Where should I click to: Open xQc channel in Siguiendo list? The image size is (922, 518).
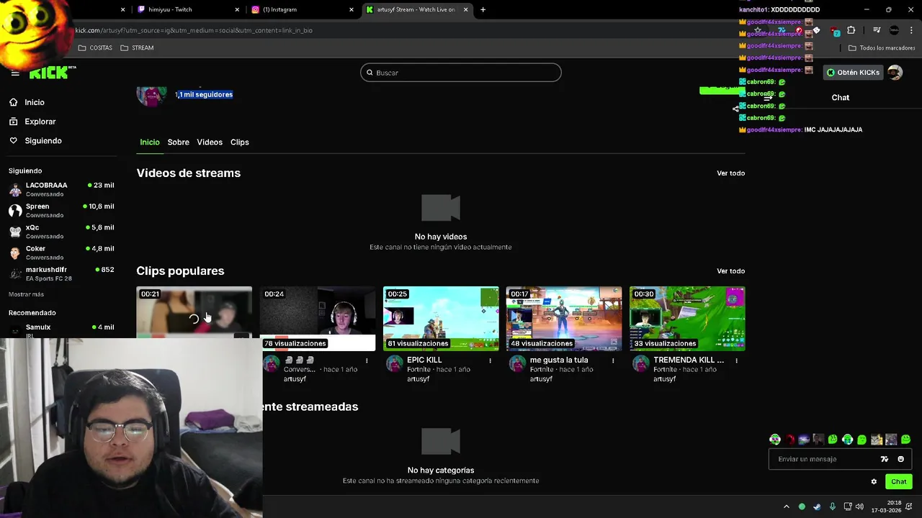coord(61,231)
